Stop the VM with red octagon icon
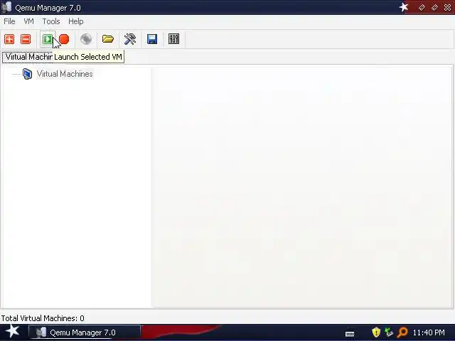Viewport: 455px width, 341px height. point(64,39)
